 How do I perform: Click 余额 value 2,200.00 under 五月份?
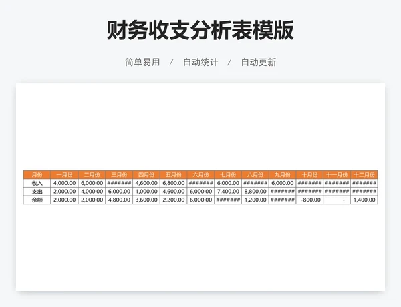tap(174, 200)
